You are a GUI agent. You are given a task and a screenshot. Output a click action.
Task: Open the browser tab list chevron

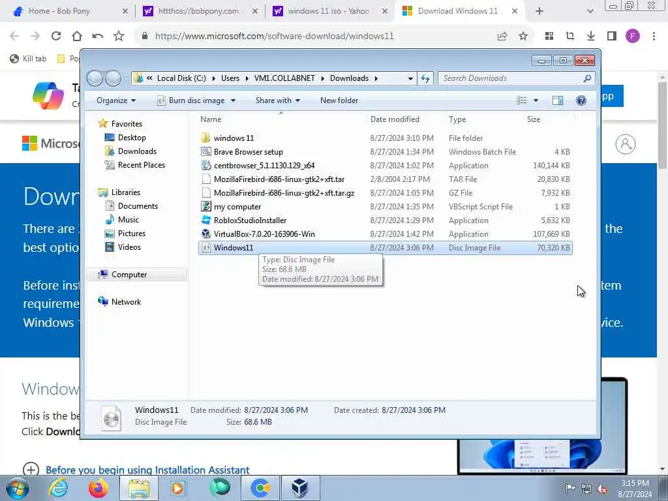click(590, 11)
